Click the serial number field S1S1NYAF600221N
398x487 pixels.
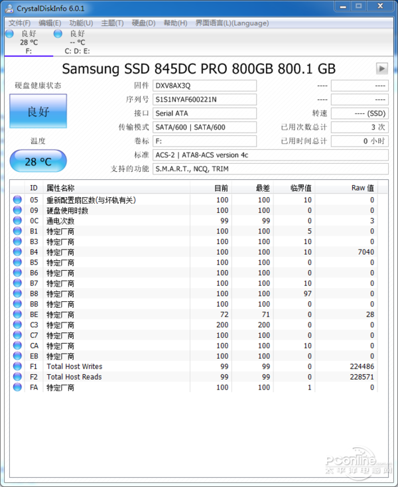coord(204,100)
